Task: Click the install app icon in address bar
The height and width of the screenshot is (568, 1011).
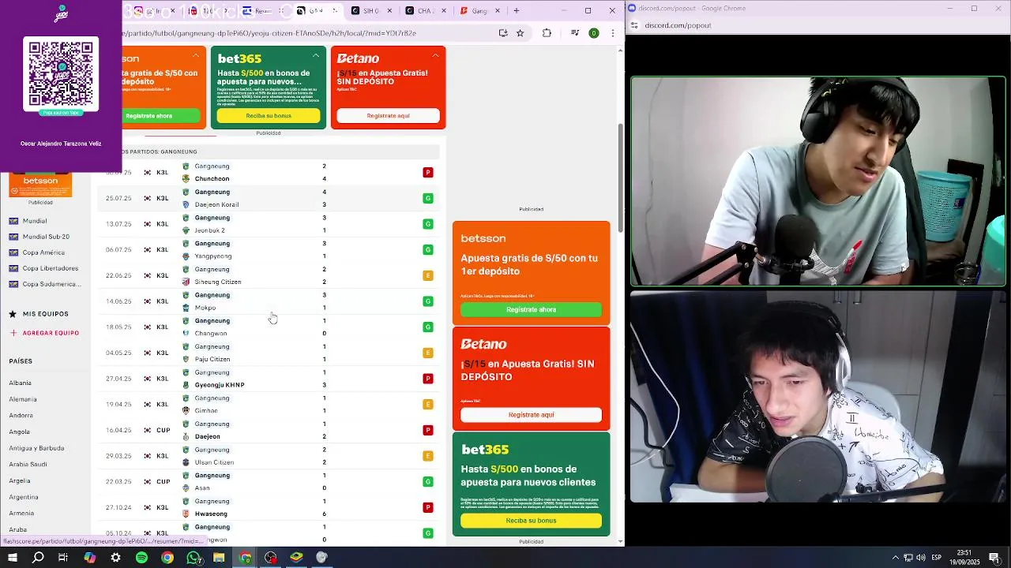Action: click(x=503, y=33)
